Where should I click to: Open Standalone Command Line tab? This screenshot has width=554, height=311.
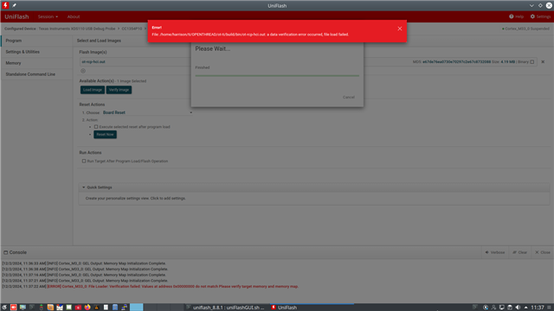pos(36,74)
